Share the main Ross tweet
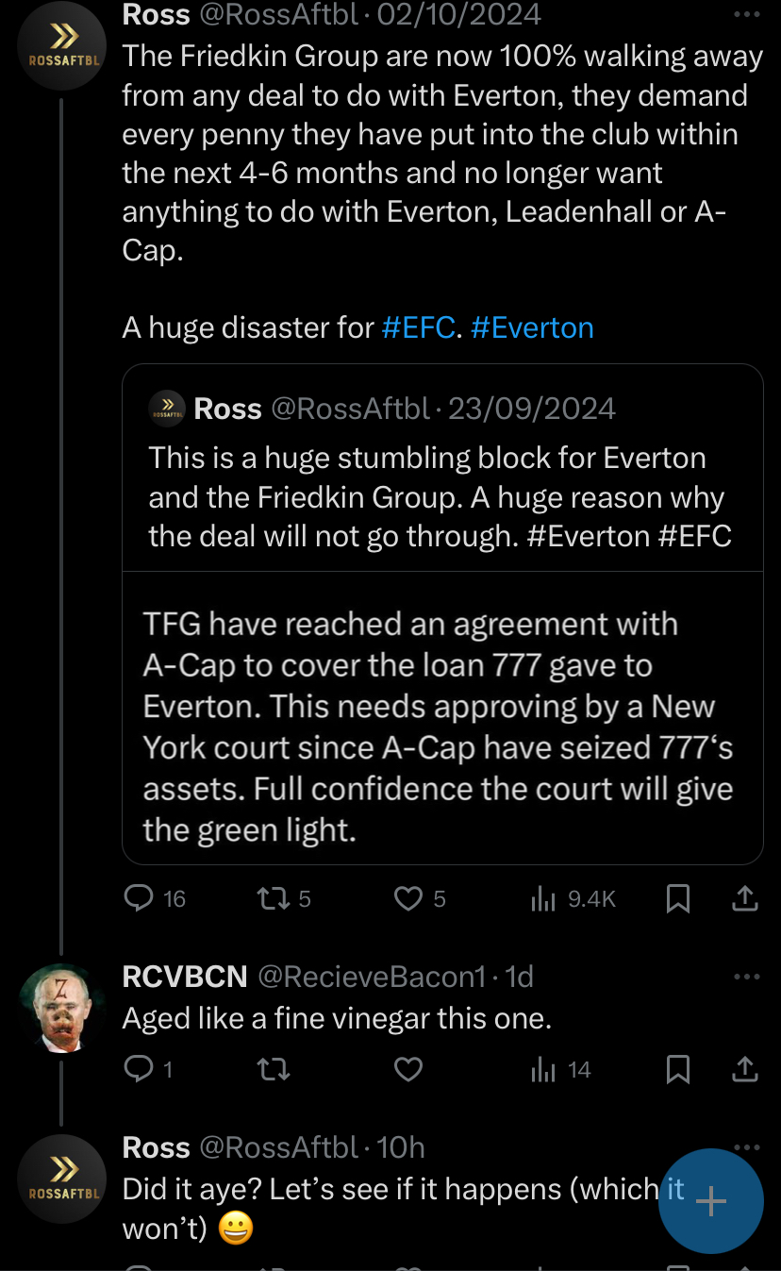 coord(745,899)
